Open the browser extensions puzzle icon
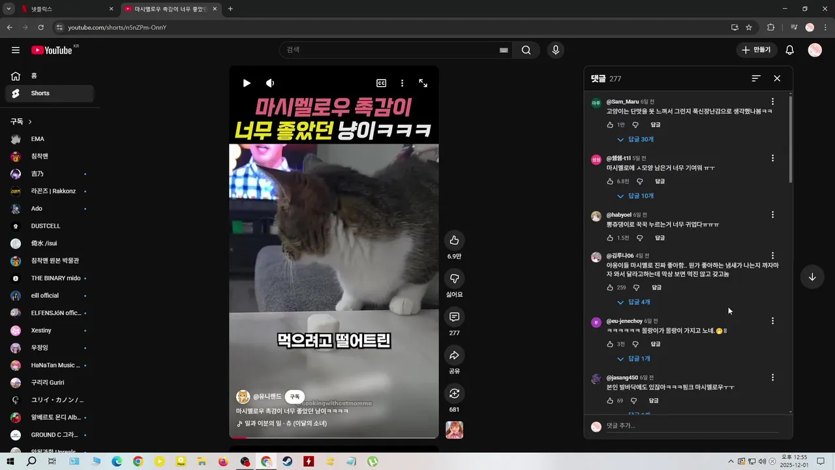The width and height of the screenshot is (835, 470). click(770, 27)
